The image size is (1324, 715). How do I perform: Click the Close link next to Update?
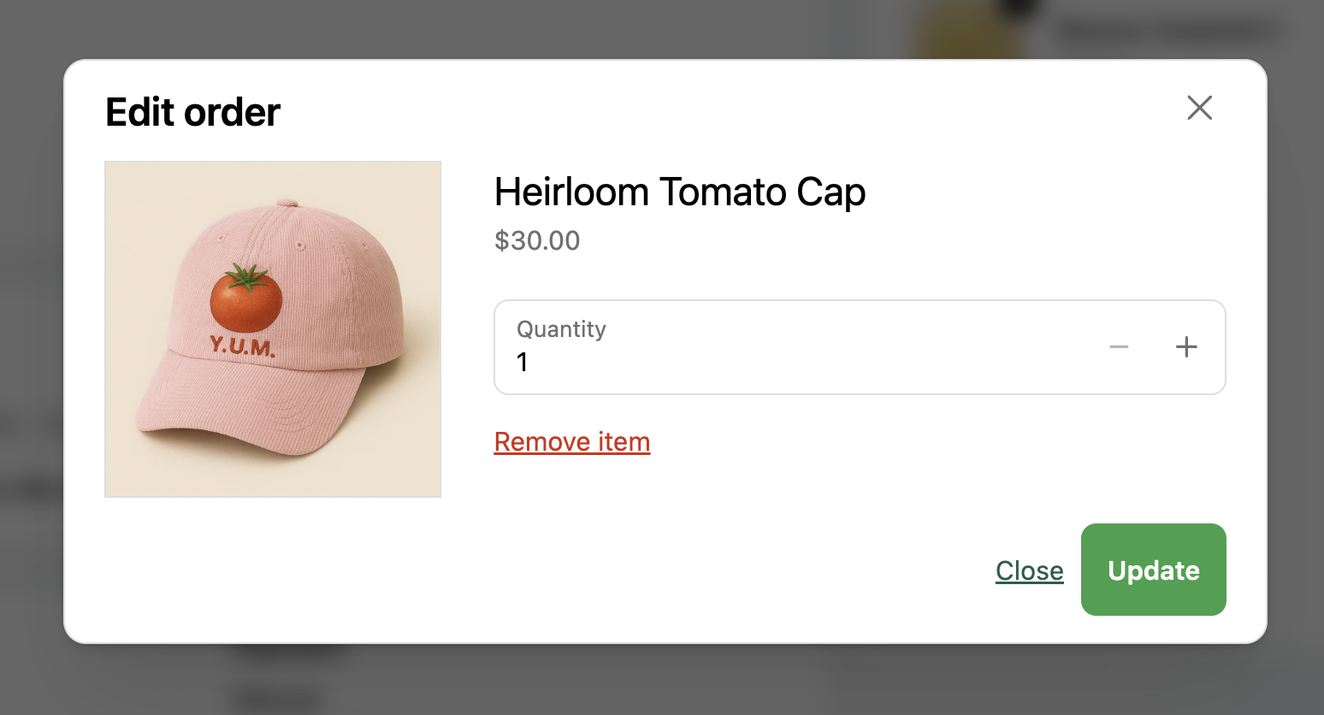click(1029, 570)
